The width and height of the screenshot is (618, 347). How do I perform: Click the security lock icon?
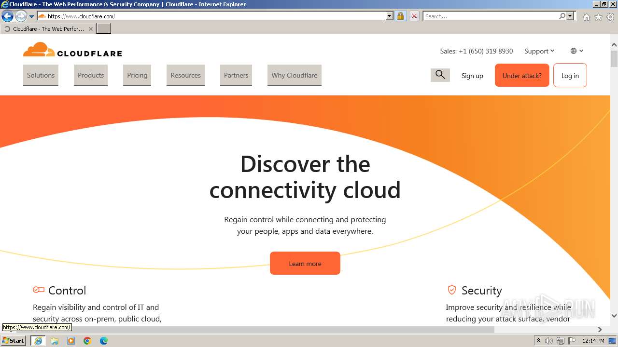(400, 16)
